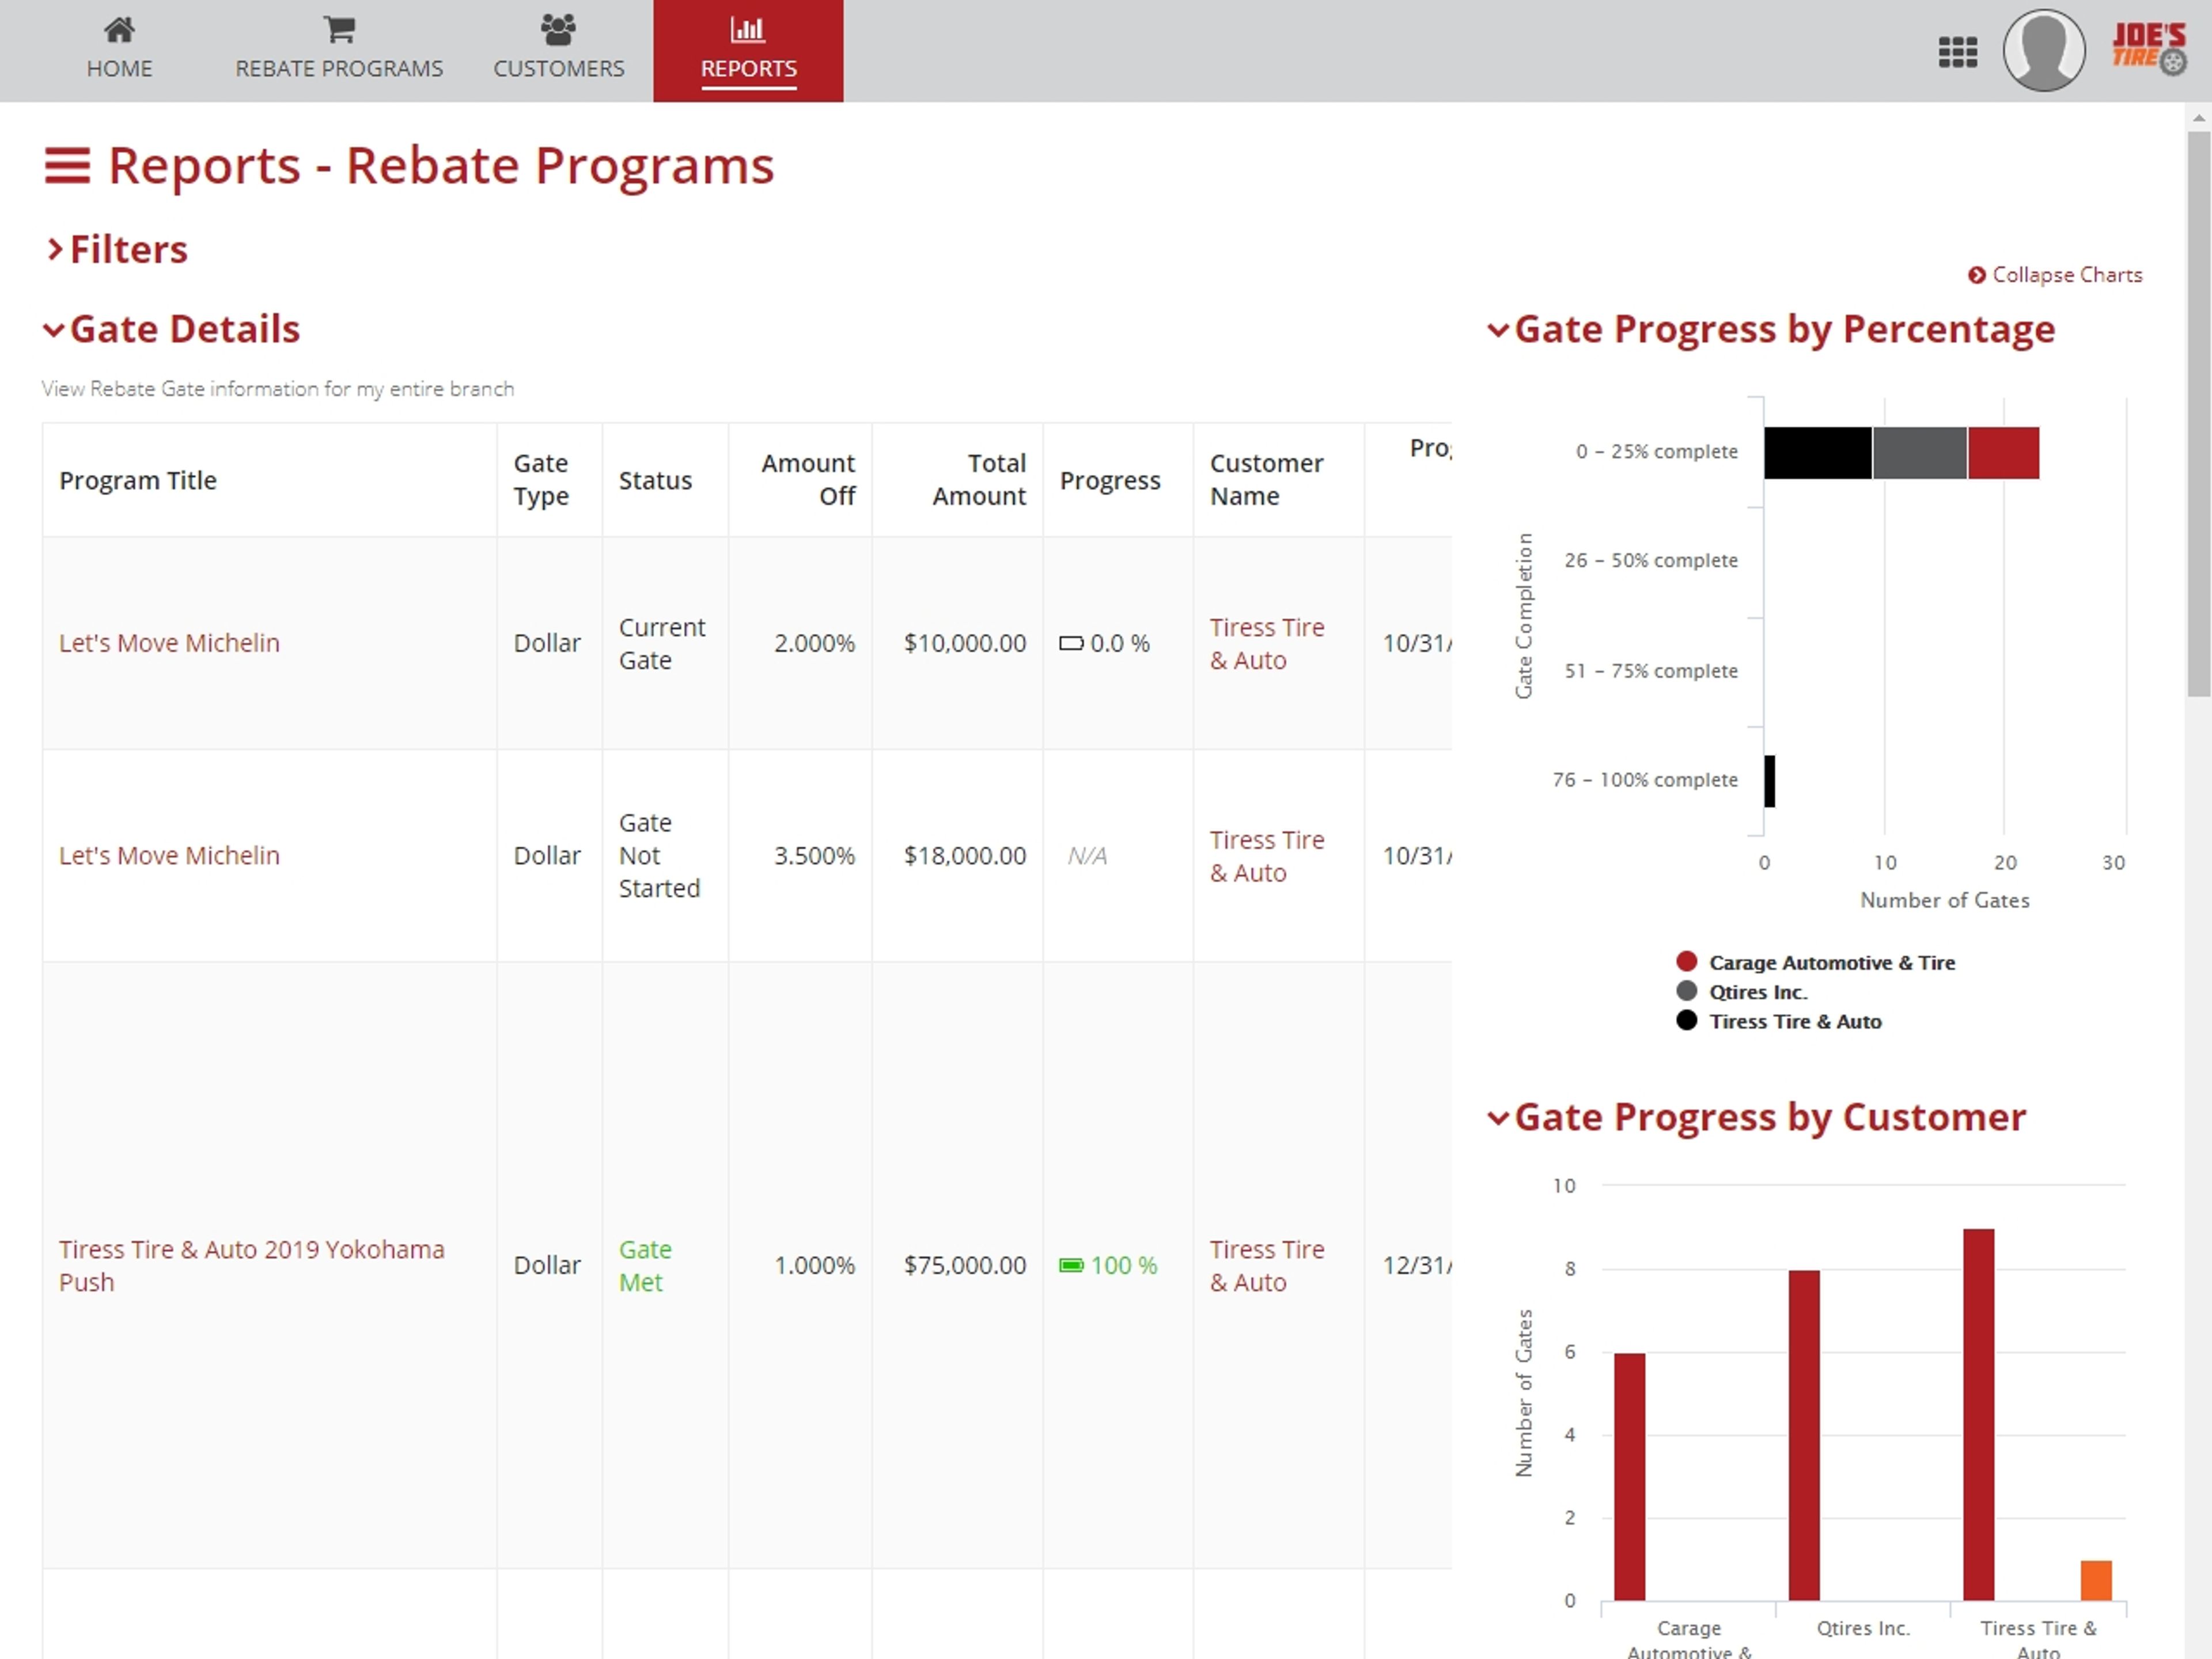Sort by Total Amount column header
This screenshot has width=2212, height=1659.
pos(958,480)
